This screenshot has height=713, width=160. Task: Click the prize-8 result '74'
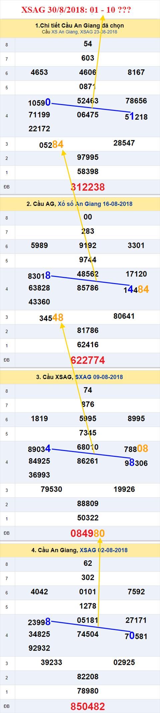[88, 390]
